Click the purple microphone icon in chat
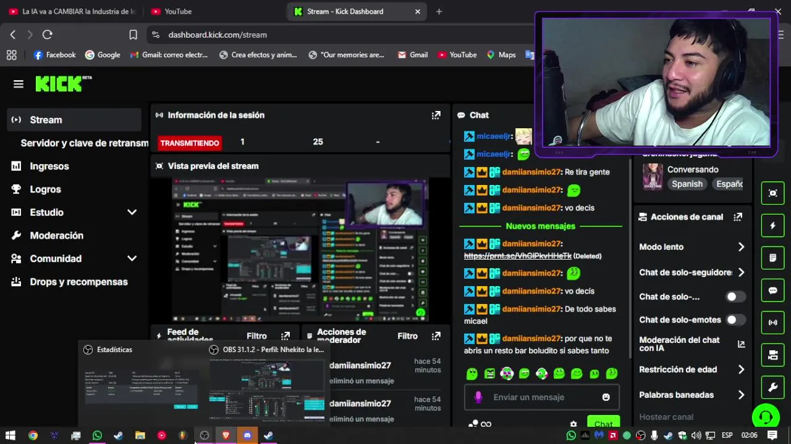The width and height of the screenshot is (791, 444). click(478, 397)
